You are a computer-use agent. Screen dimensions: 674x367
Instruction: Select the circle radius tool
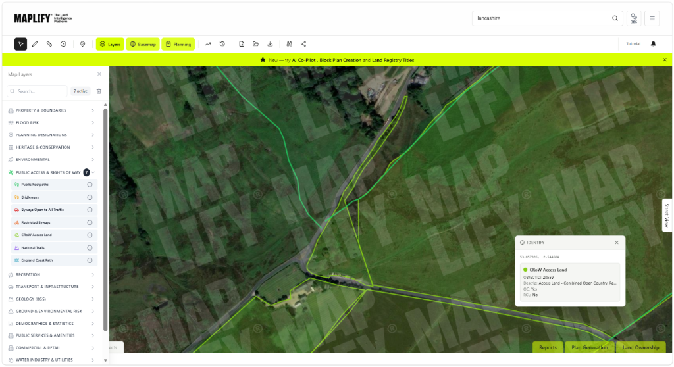coord(63,44)
